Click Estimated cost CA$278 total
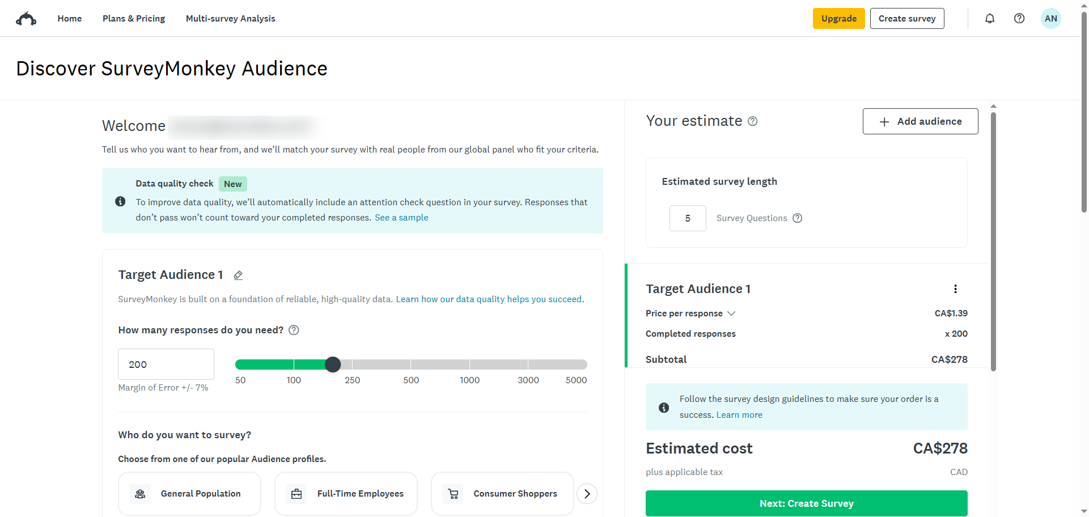Screen dimensions: 1089x517 tap(940, 448)
